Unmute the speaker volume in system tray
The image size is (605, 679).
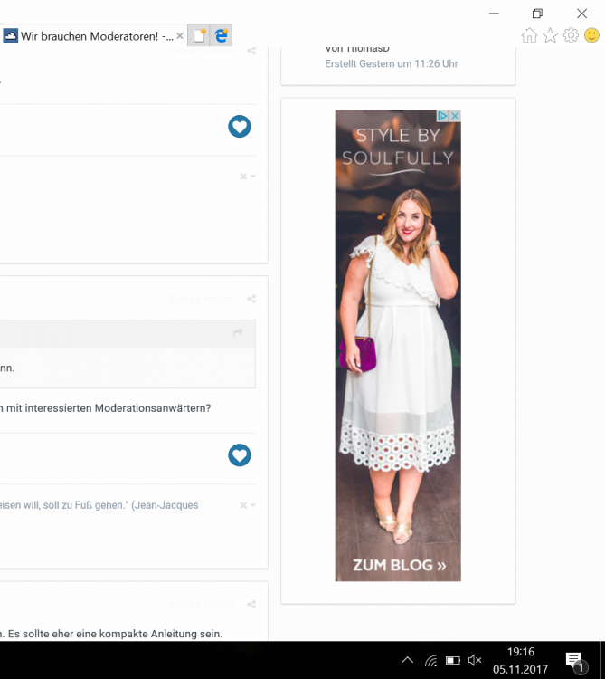[x=476, y=661]
